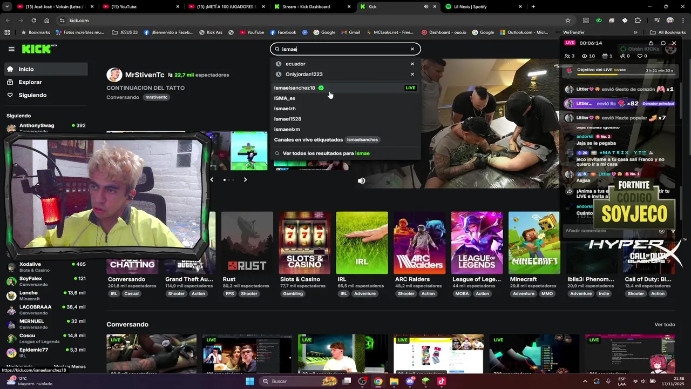Open ismaelsanchez18 live channel result
Viewport: 691px width, 389px height.
pyautogui.click(x=345, y=88)
